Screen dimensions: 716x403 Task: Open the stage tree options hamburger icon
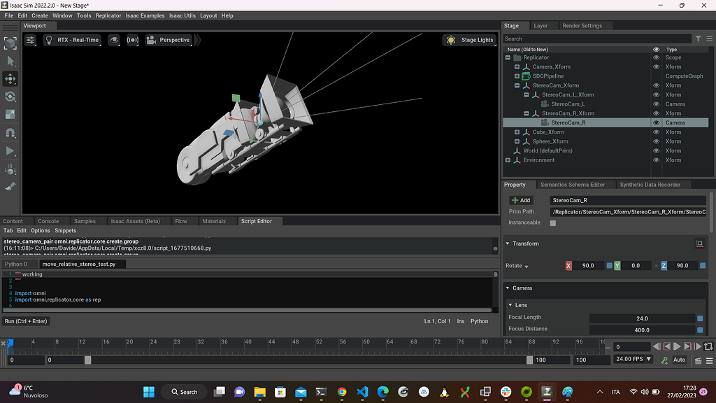708,38
